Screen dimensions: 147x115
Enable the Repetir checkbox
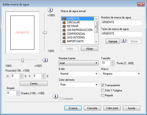click(103, 95)
